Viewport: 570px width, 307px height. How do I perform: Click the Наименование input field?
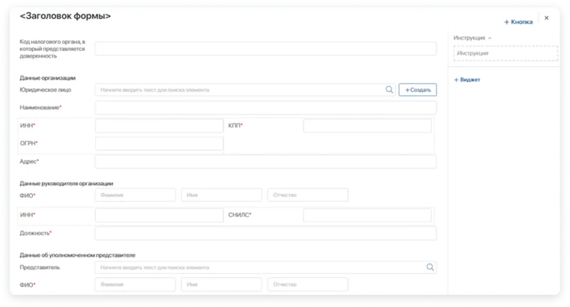click(265, 108)
